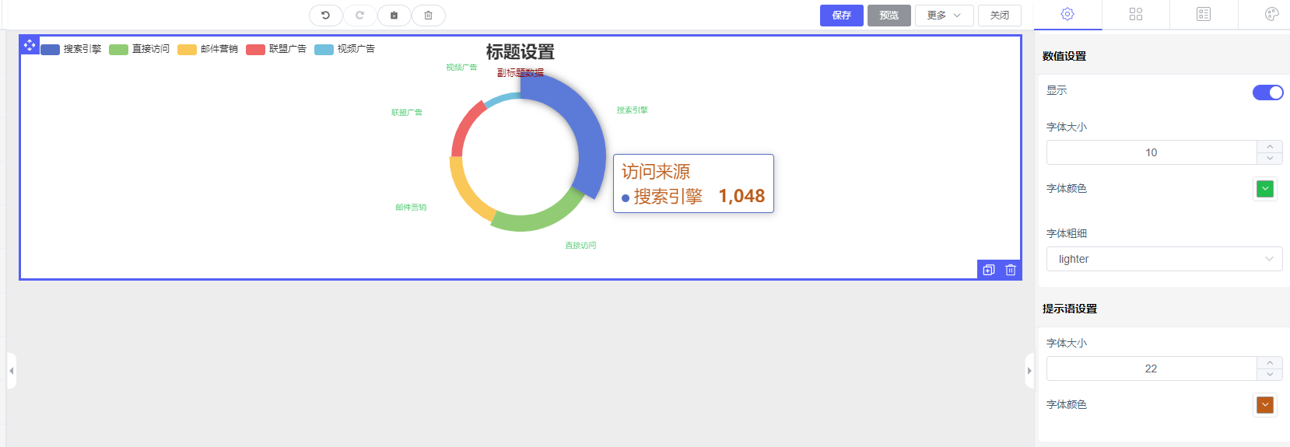Viewport: 1290px width, 447px height.
Task: Hide the 邮件营销 legend series
Action: [x=208, y=49]
